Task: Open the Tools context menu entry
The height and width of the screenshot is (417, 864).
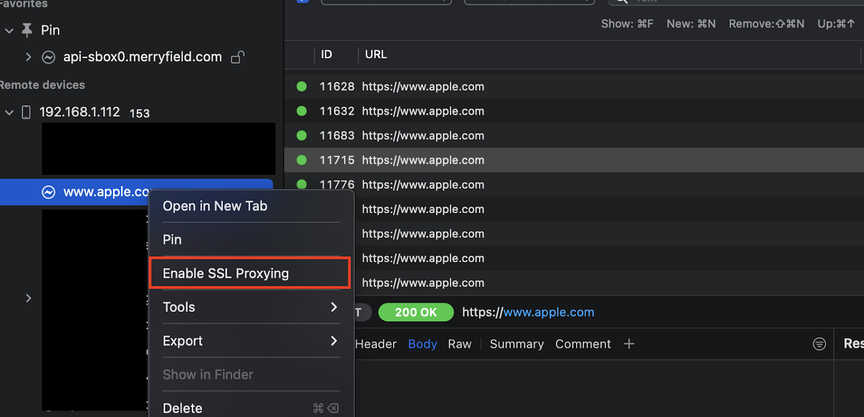Action: [x=251, y=307]
